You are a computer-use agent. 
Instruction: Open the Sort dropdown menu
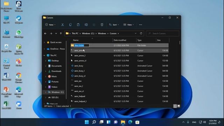click(114, 25)
